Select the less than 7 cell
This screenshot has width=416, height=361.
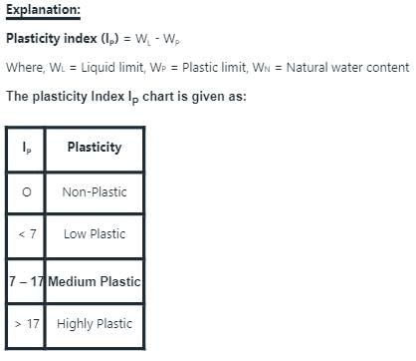pyautogui.click(x=26, y=235)
